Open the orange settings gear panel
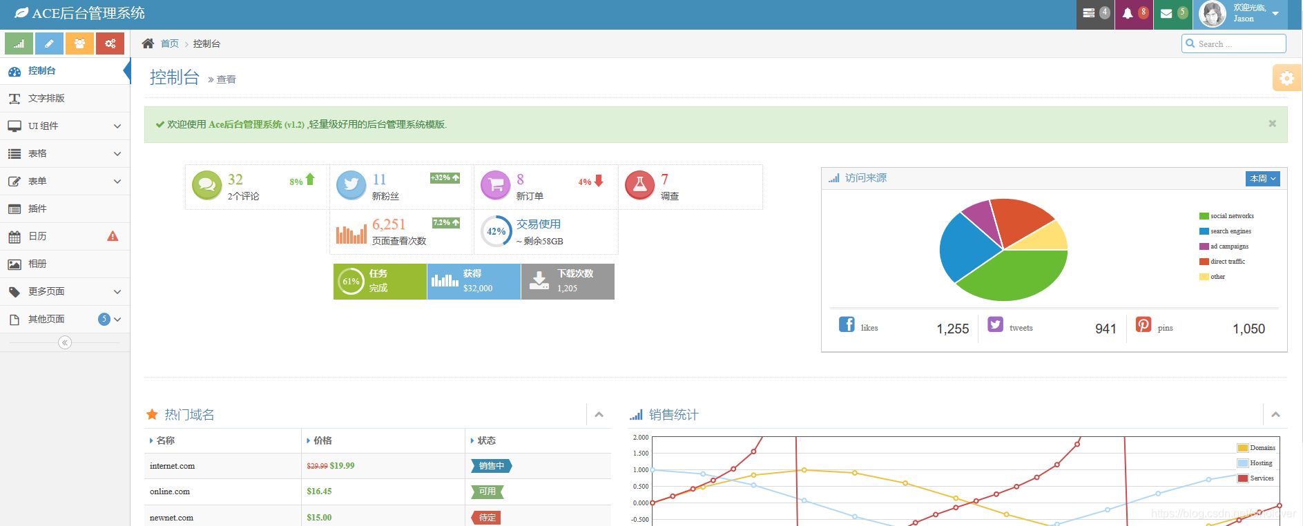Image resolution: width=1303 pixels, height=526 pixels. (1286, 78)
